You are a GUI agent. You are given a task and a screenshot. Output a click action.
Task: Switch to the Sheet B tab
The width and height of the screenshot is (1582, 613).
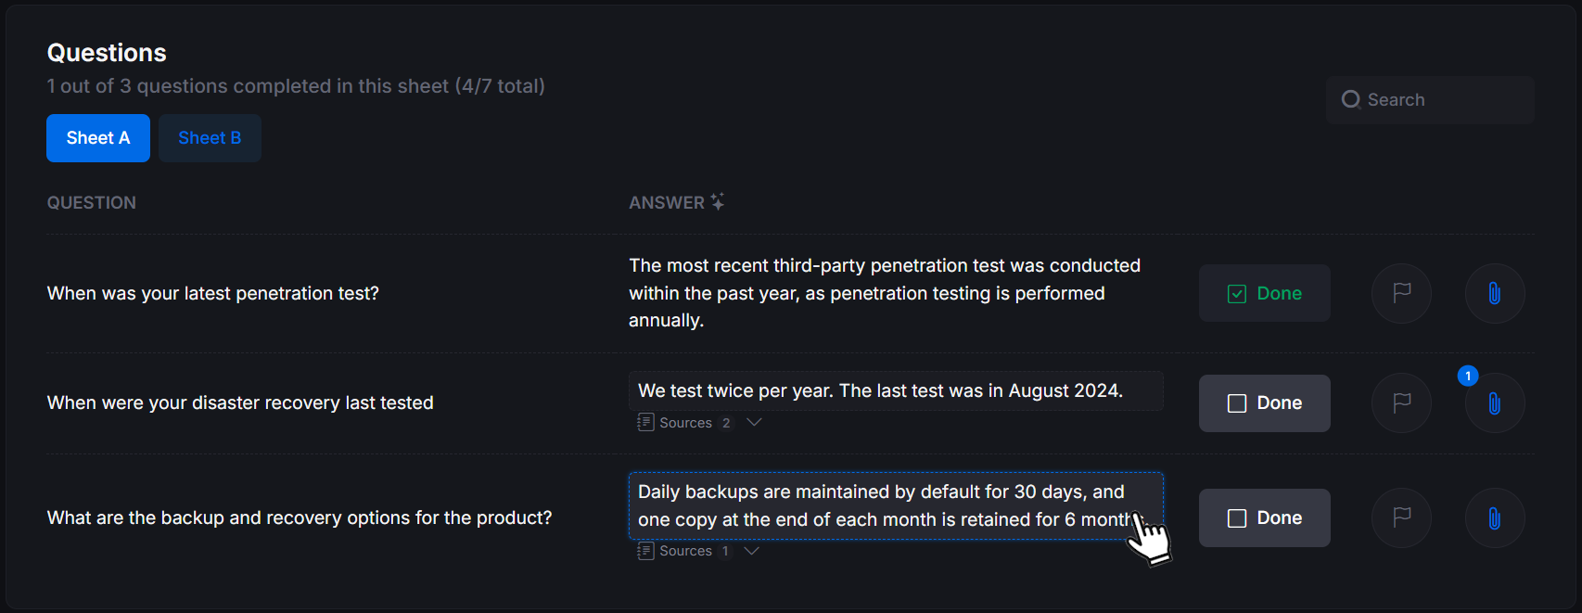pos(210,138)
